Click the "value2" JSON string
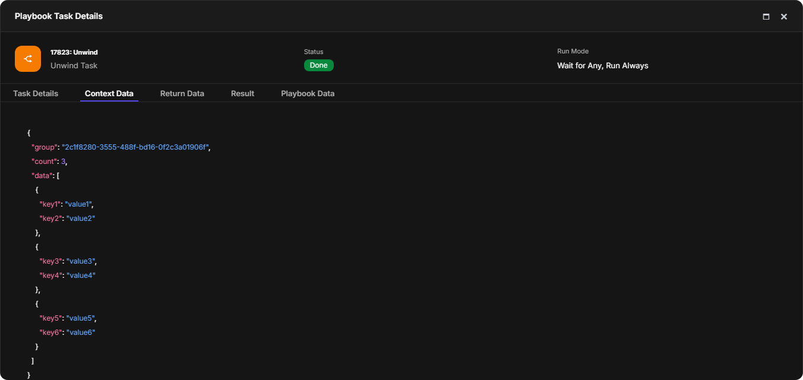This screenshot has height=380, width=803. [x=81, y=218]
